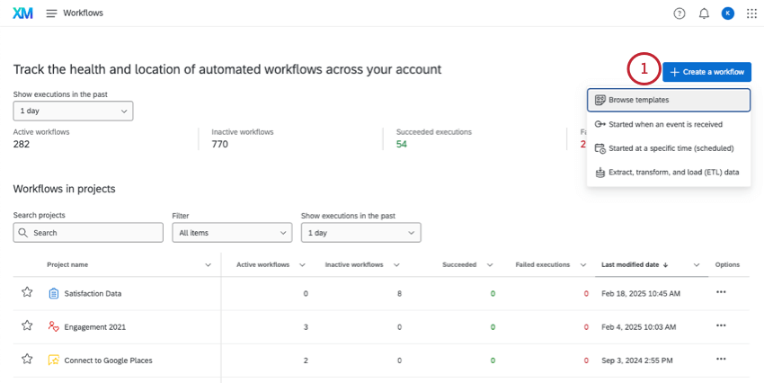Select Browse templates menu option

coord(668,100)
